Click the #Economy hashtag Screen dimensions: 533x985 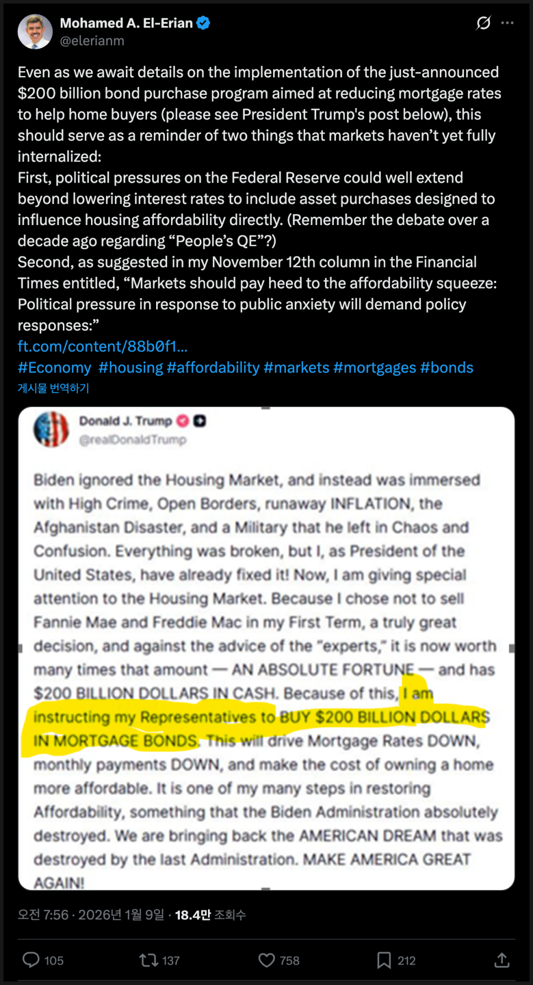(54, 368)
